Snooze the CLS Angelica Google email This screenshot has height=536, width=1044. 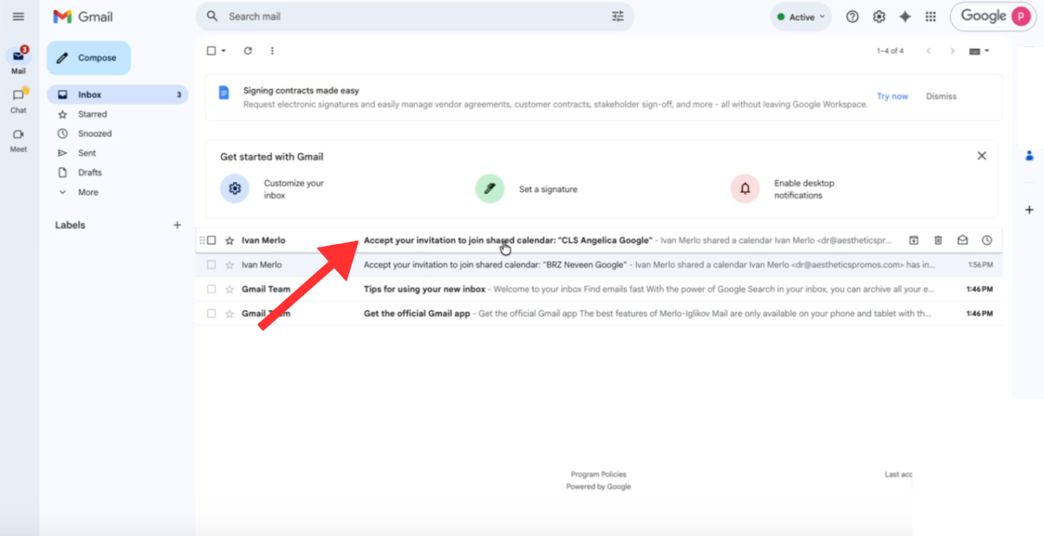987,240
